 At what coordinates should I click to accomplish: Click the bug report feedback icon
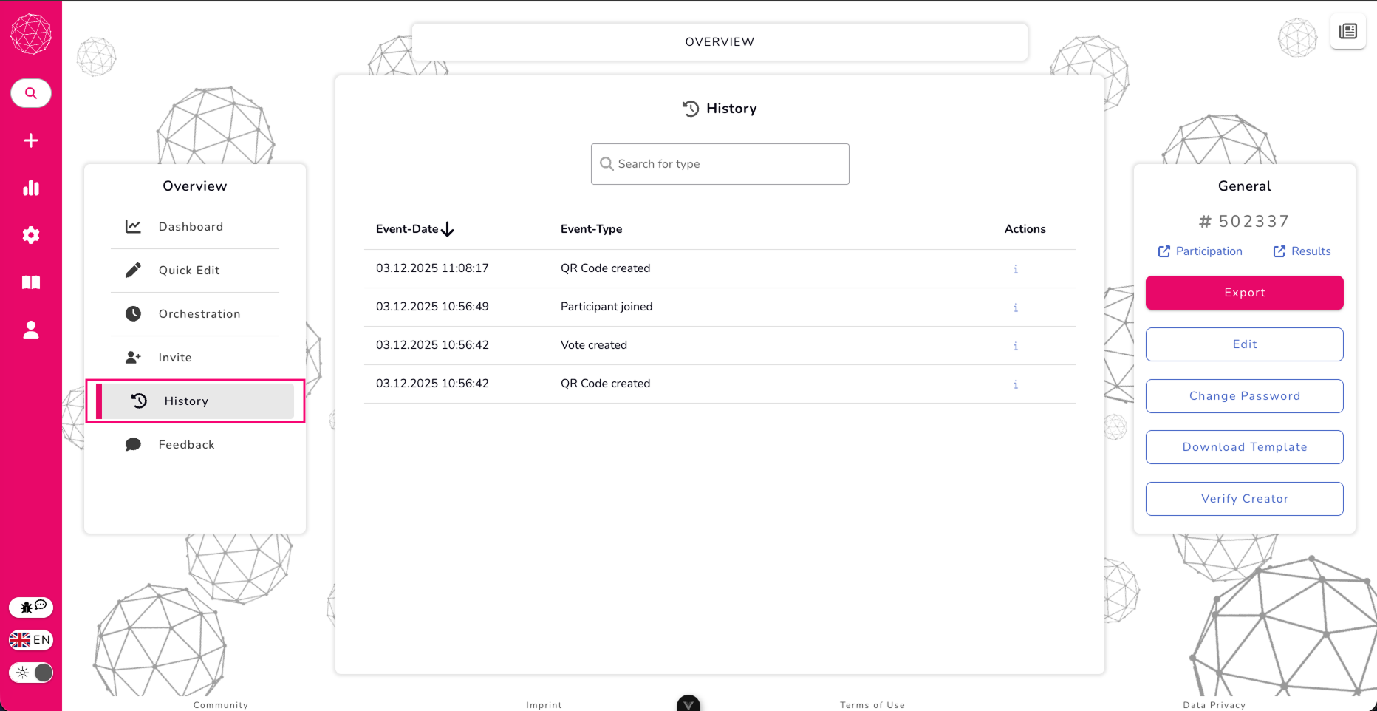(31, 607)
